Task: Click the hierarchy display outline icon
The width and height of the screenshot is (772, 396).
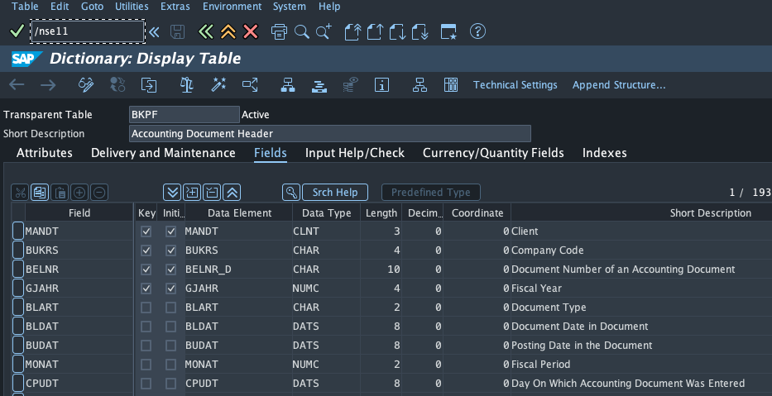Action: (420, 84)
